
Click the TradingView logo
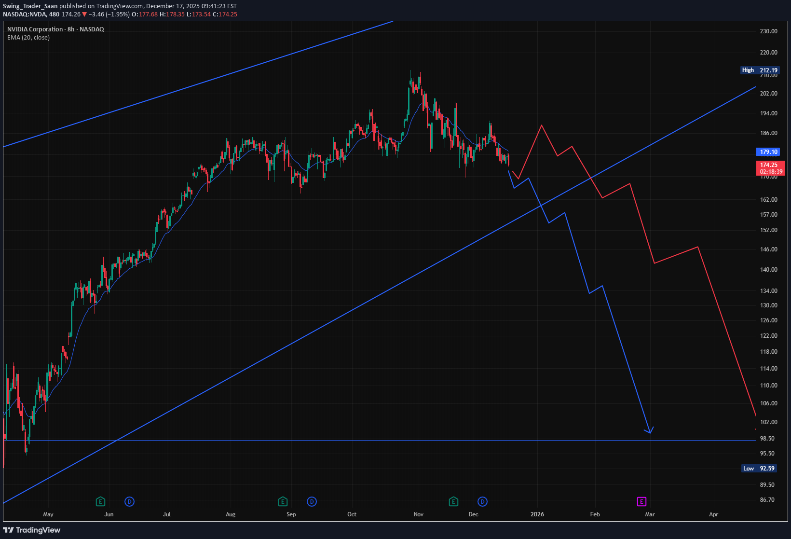pos(31,530)
